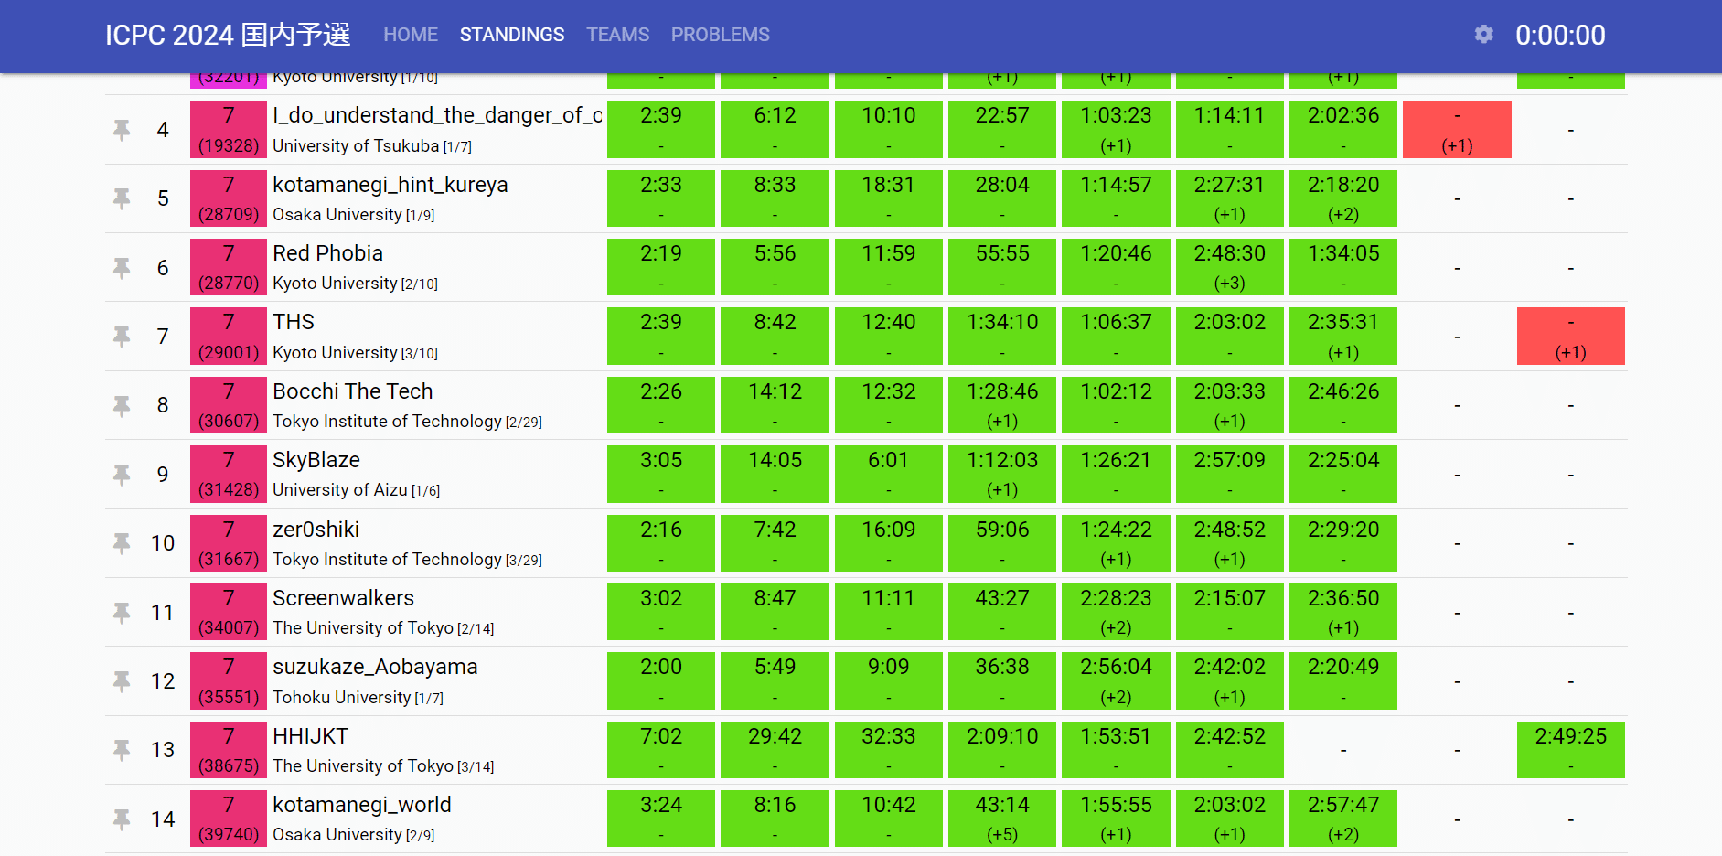Click the red failed cell in THS row
The width and height of the screenshot is (1722, 856).
[1570, 337]
